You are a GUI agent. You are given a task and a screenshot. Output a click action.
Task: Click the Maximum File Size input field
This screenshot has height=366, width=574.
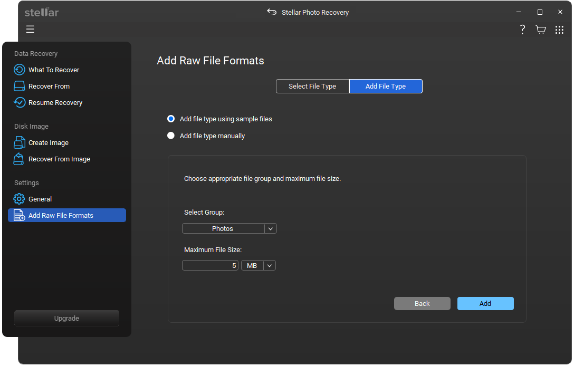(210, 266)
